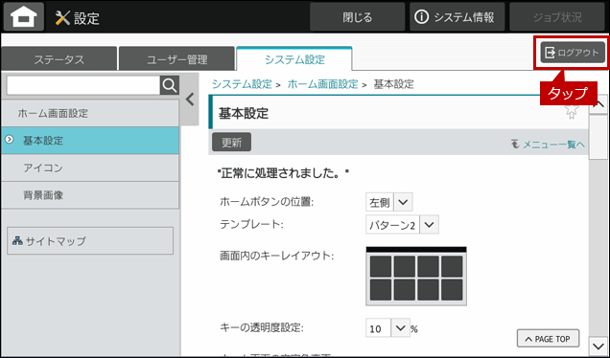Click the 基本設定 section heading

pos(244,113)
